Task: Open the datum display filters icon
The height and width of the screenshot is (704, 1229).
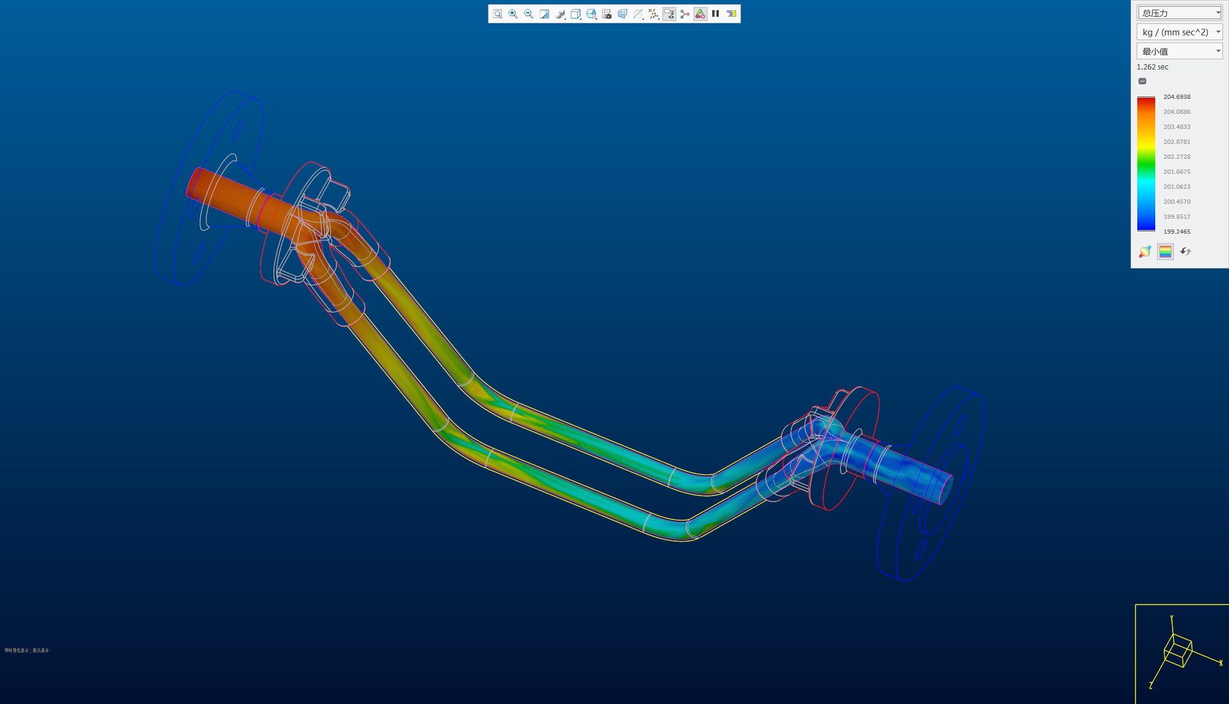Action: (x=653, y=14)
